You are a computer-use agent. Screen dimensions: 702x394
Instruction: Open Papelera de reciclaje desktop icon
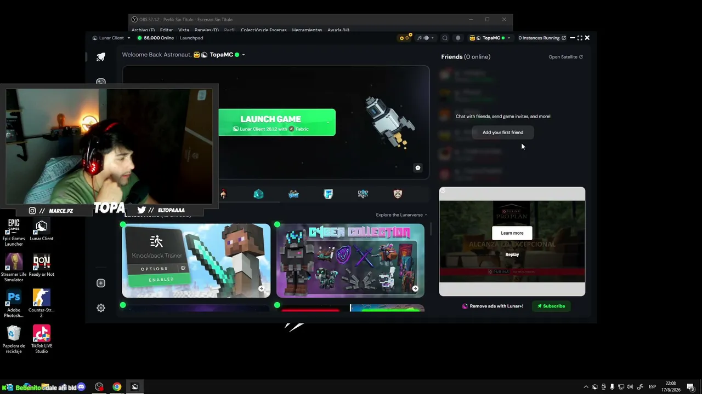point(14,339)
